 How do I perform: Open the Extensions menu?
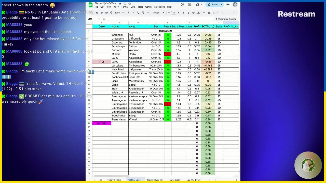159,7
